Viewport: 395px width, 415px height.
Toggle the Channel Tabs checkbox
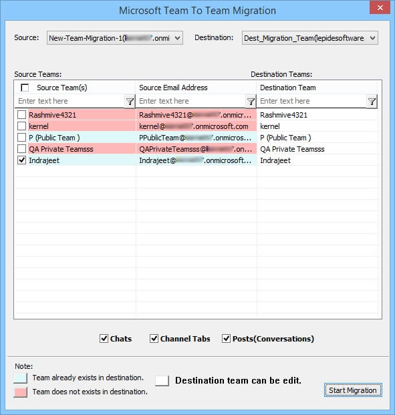[x=154, y=339]
